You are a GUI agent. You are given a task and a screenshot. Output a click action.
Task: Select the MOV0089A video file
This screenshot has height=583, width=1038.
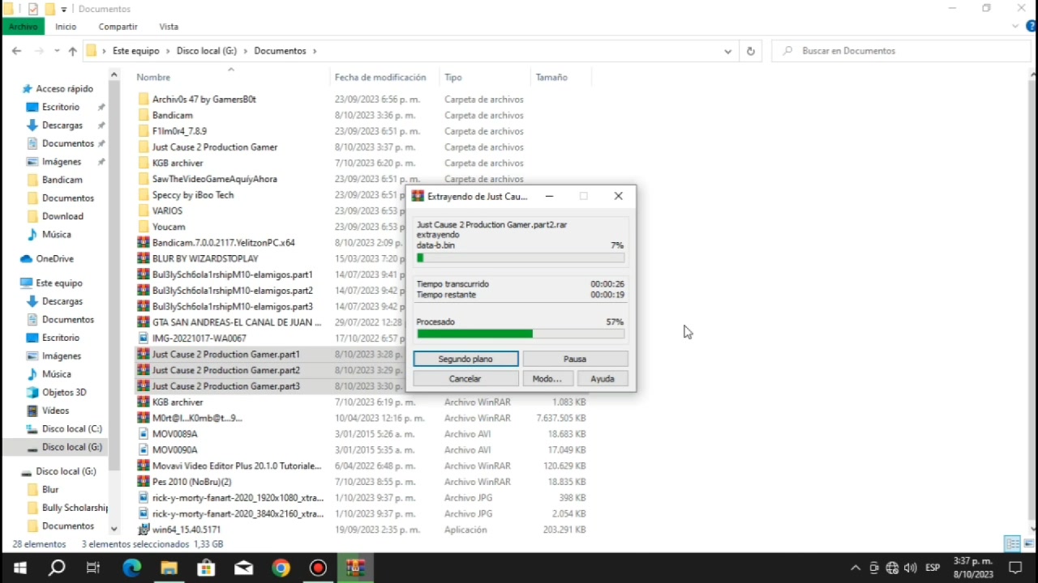(x=175, y=434)
